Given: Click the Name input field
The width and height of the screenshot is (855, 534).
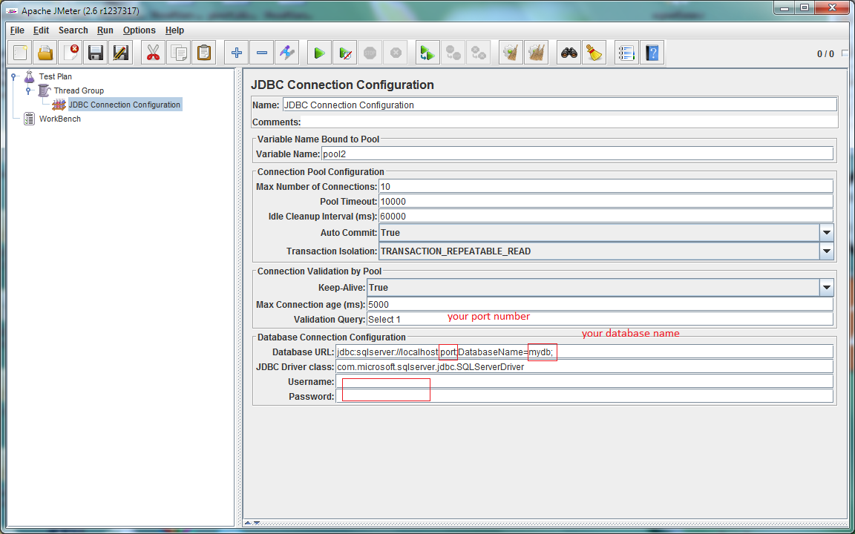Looking at the screenshot, I should (x=560, y=105).
